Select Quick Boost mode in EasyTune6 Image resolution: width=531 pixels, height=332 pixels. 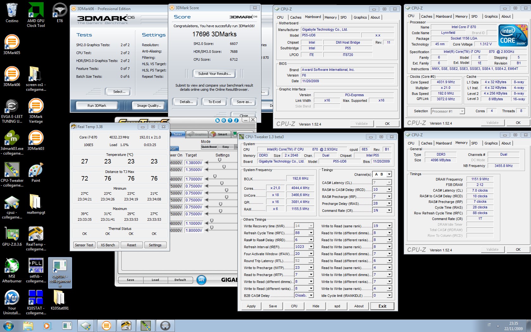[209, 147]
